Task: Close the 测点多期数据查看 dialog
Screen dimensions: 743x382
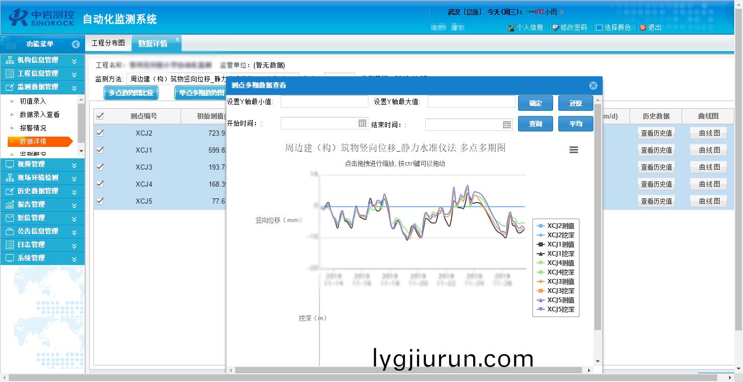Action: pyautogui.click(x=593, y=86)
